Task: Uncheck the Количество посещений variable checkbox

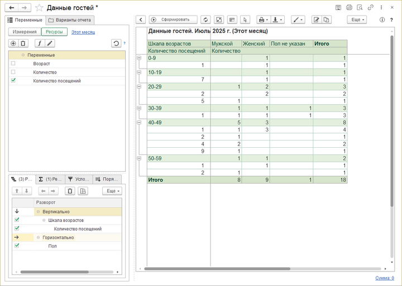Action: pyautogui.click(x=13, y=81)
